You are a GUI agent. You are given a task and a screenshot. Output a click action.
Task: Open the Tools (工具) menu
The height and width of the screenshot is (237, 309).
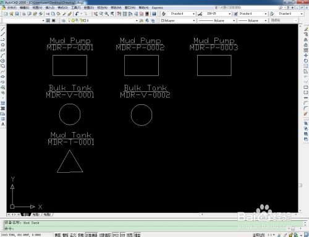coord(76,7)
